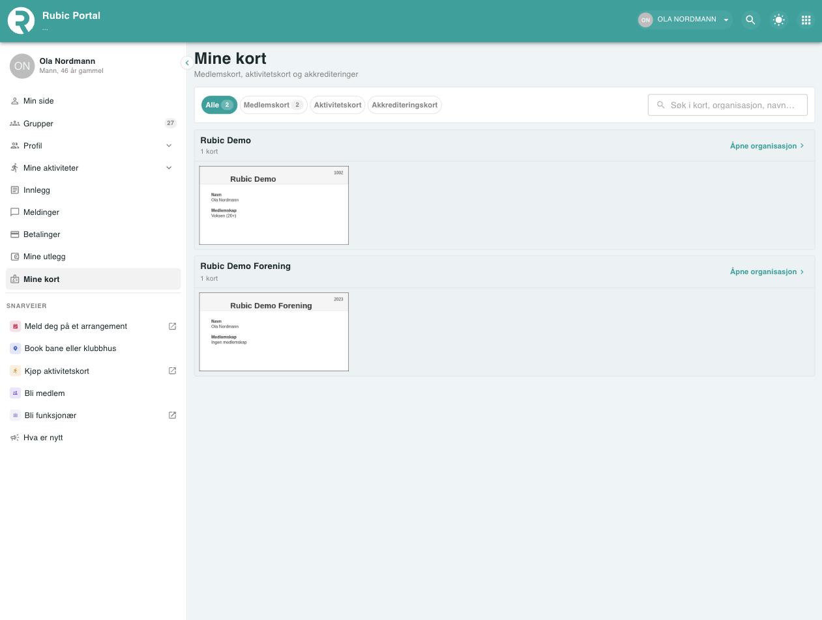Open the header search icon
Screen dimensions: 822x620
click(750, 20)
